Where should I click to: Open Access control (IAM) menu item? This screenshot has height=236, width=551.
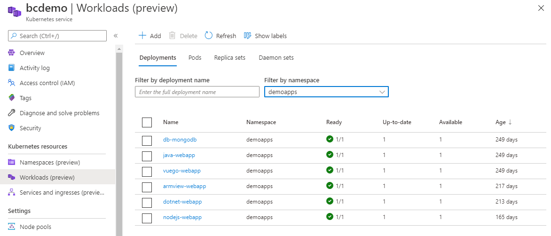tap(47, 83)
